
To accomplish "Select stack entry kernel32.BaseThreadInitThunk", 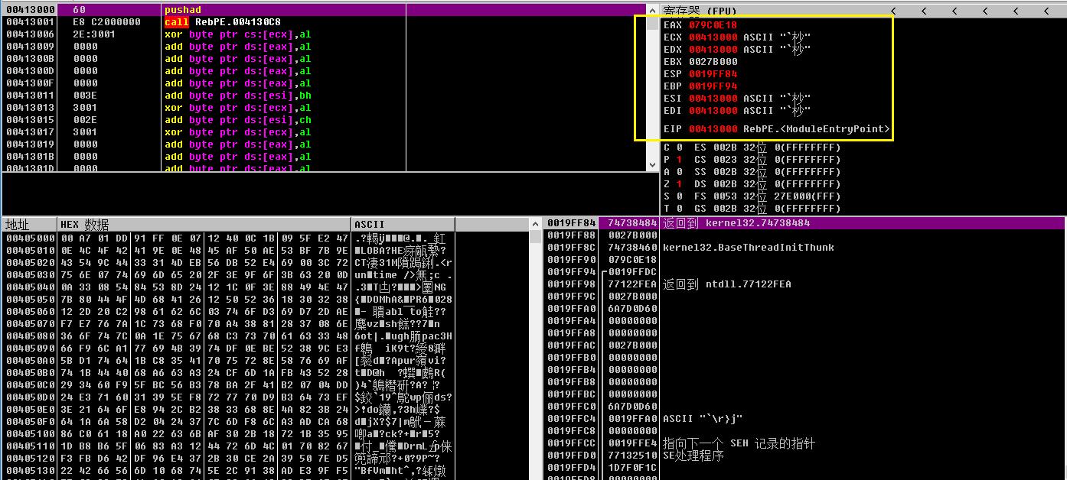I will click(748, 248).
